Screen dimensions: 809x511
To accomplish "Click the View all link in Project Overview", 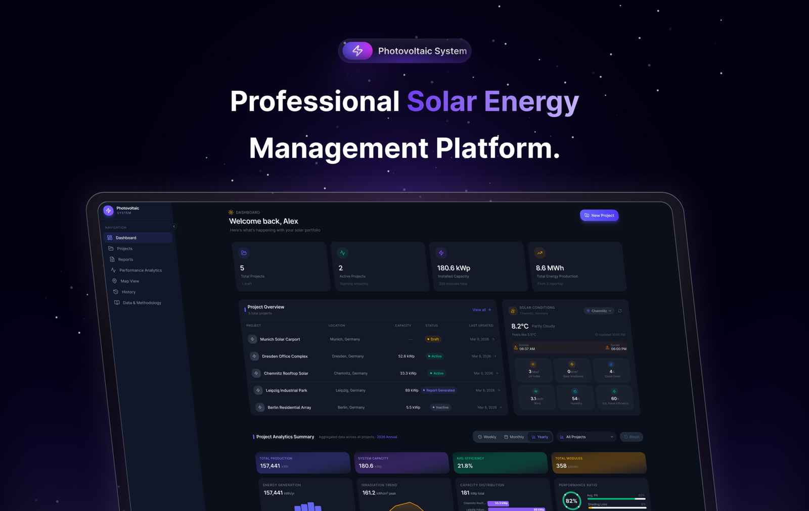I will 481,310.
